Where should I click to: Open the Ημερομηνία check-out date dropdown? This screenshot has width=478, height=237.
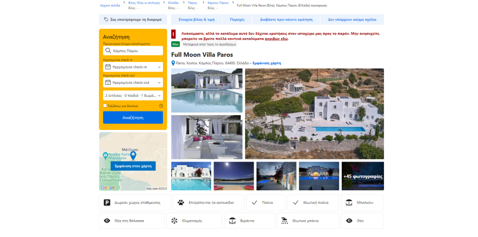(x=133, y=83)
